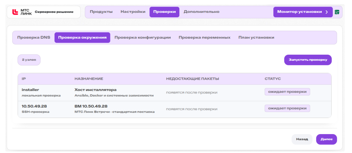The width and height of the screenshot is (352, 153).
Task: Click the МТС Линк logo icon
Action: 15,12
